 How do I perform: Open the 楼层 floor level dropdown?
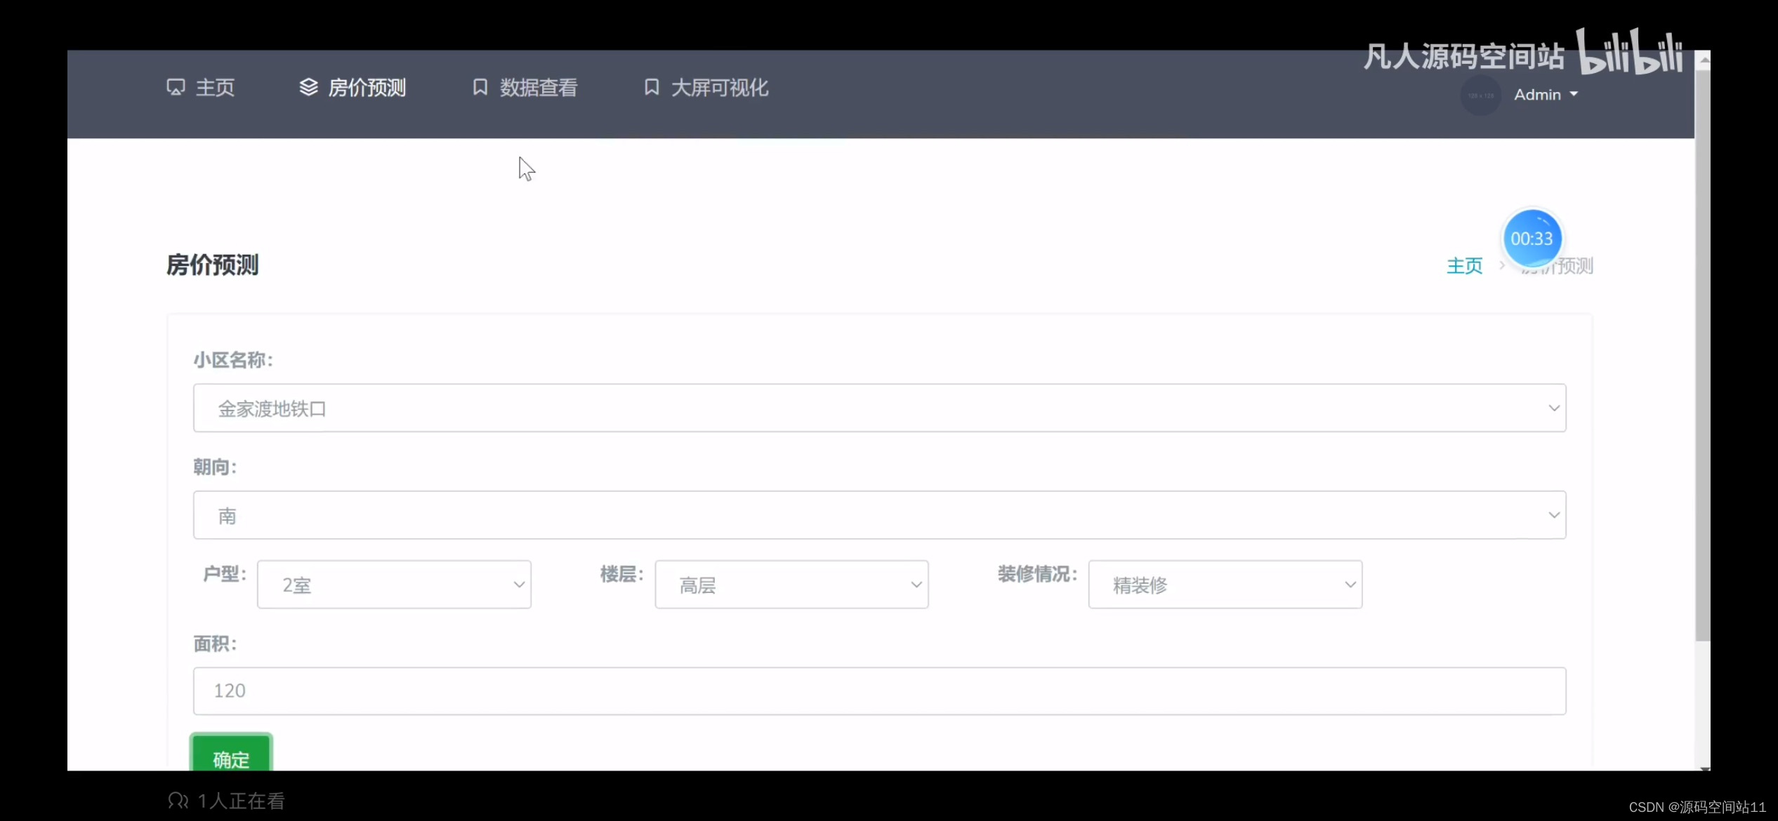coord(791,585)
